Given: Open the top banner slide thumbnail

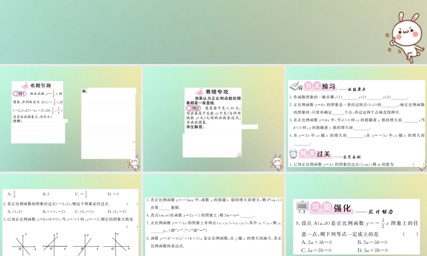Looking at the screenshot, I should 213,32.
